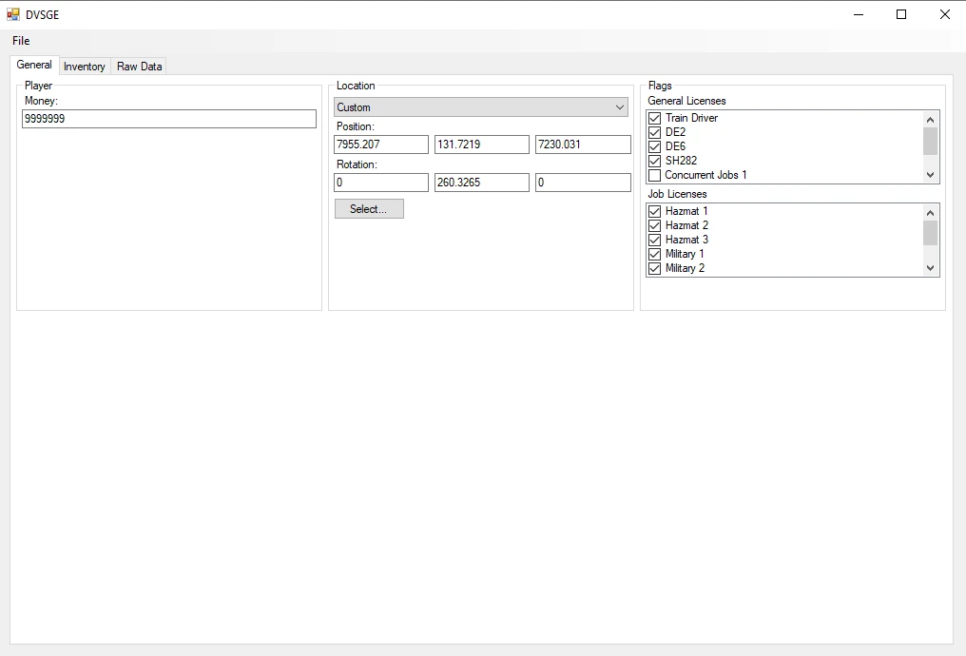Toggle the Military 2 checkbox
The image size is (966, 656).
(x=654, y=268)
